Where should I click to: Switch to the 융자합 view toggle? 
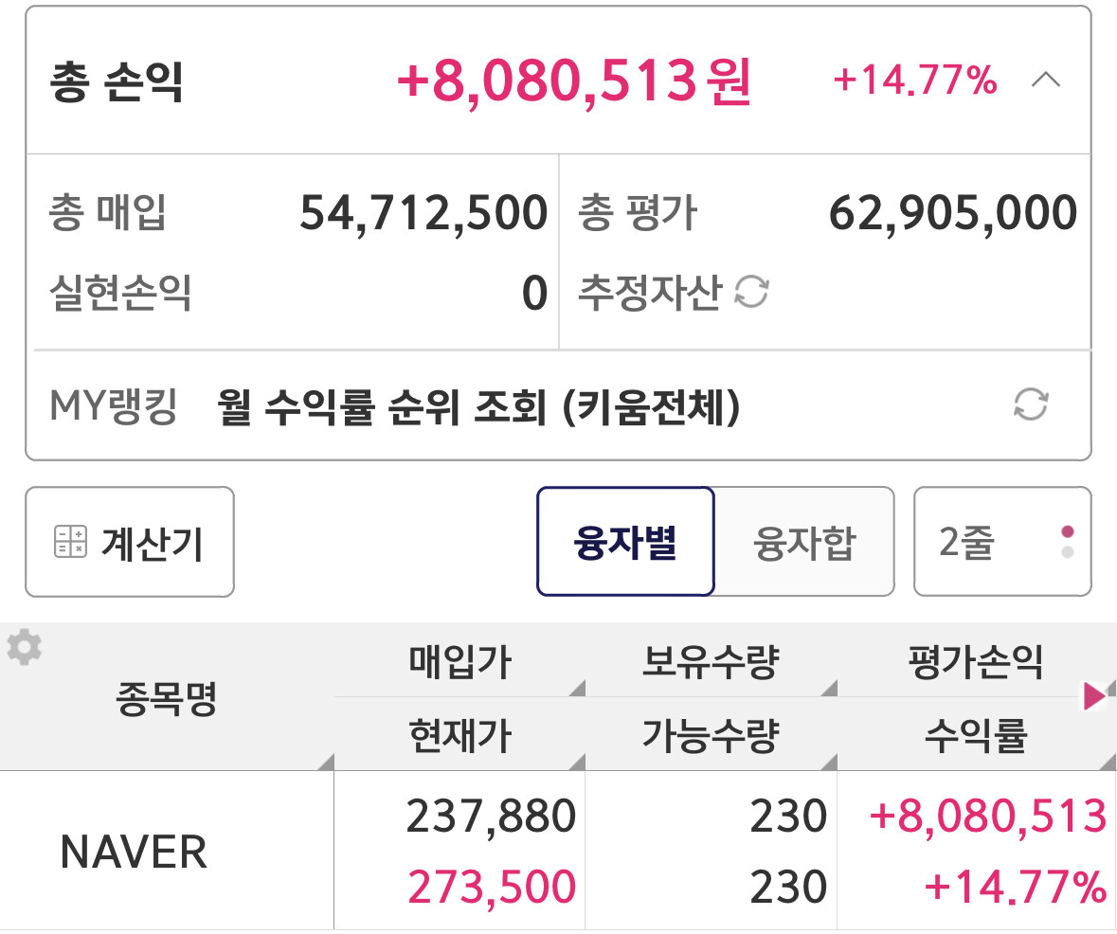coord(804,542)
